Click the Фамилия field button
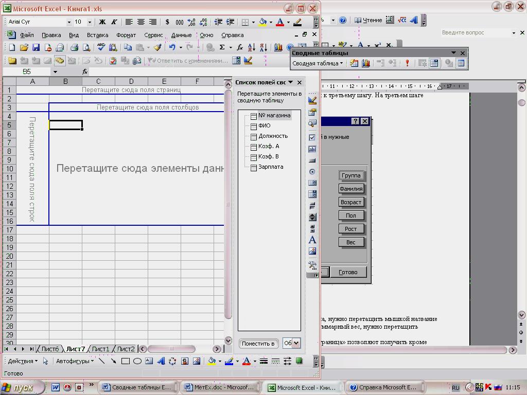The width and height of the screenshot is (527, 395). (x=351, y=189)
